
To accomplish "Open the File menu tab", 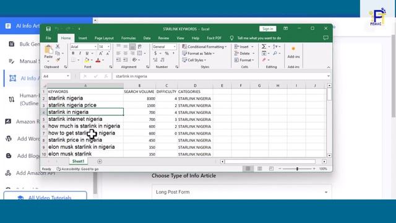I will pyautogui.click(x=48, y=38).
